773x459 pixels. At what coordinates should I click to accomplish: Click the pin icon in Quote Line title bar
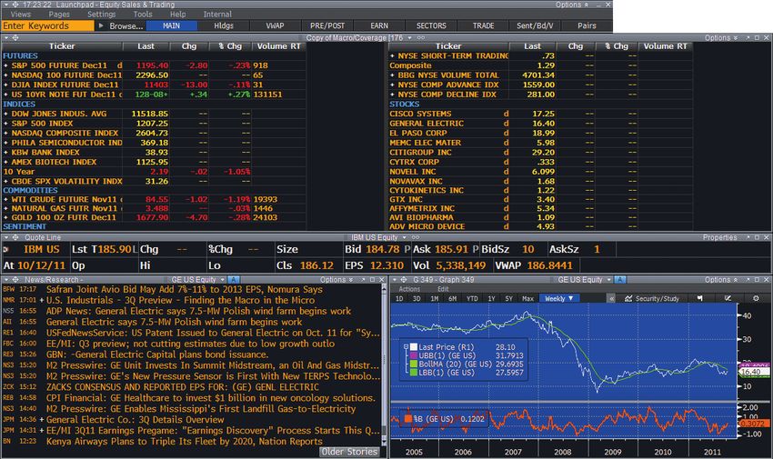pyautogui.click(x=747, y=237)
